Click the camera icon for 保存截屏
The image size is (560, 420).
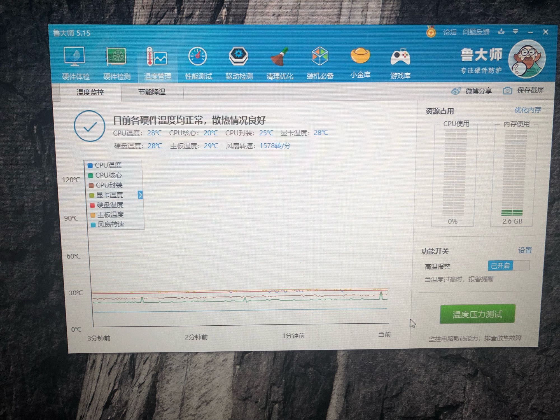507,90
